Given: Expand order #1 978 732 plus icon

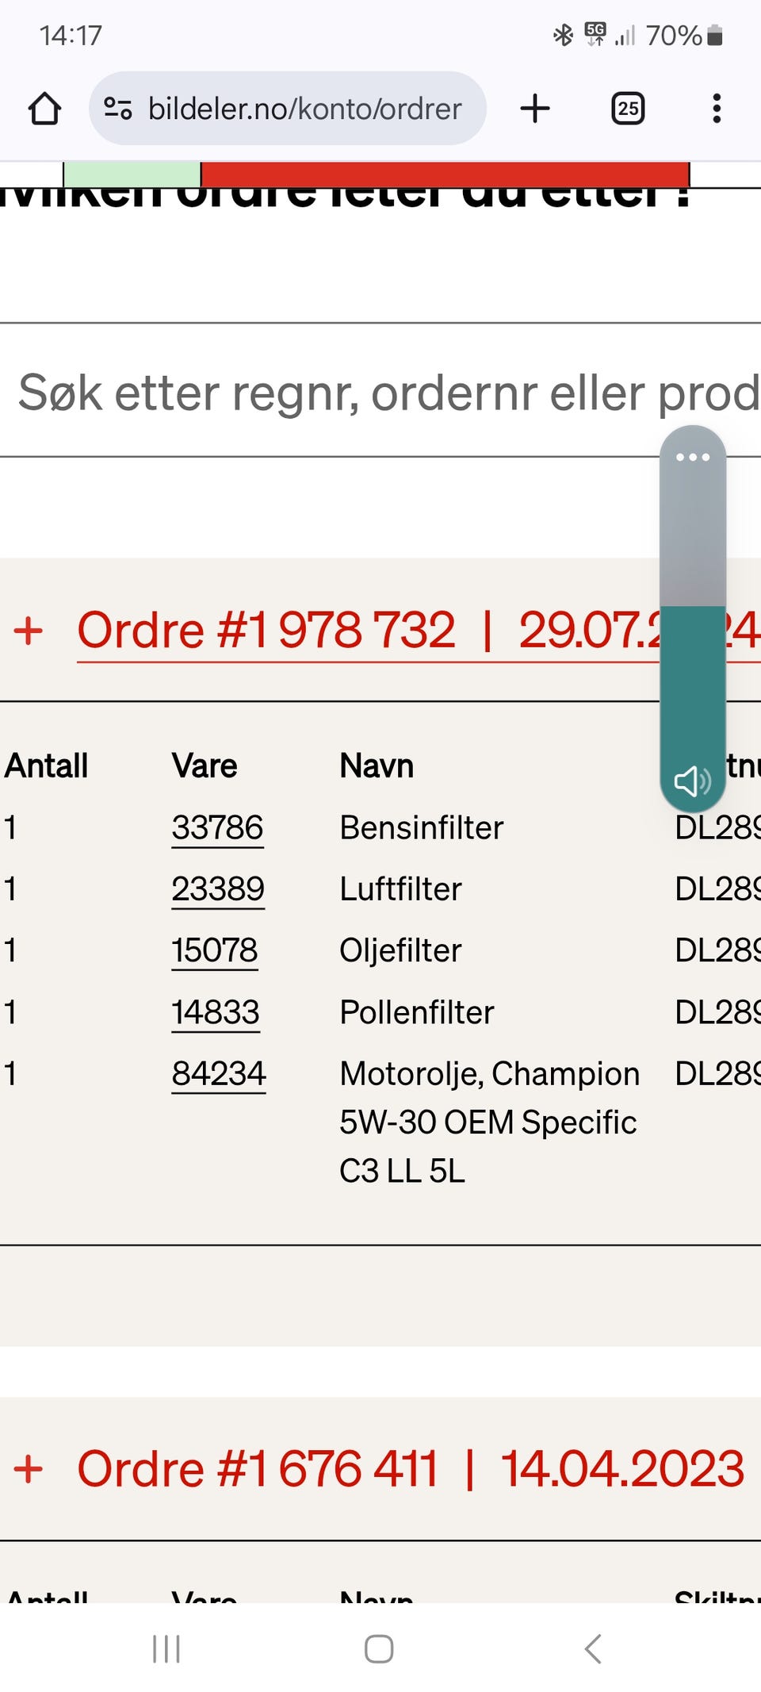Looking at the screenshot, I should [x=29, y=631].
